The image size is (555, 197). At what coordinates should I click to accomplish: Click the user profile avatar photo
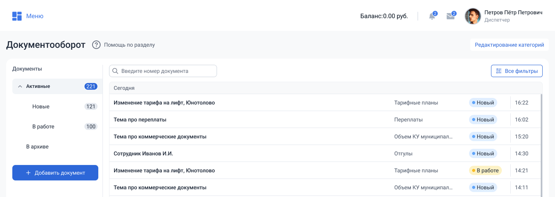click(473, 16)
